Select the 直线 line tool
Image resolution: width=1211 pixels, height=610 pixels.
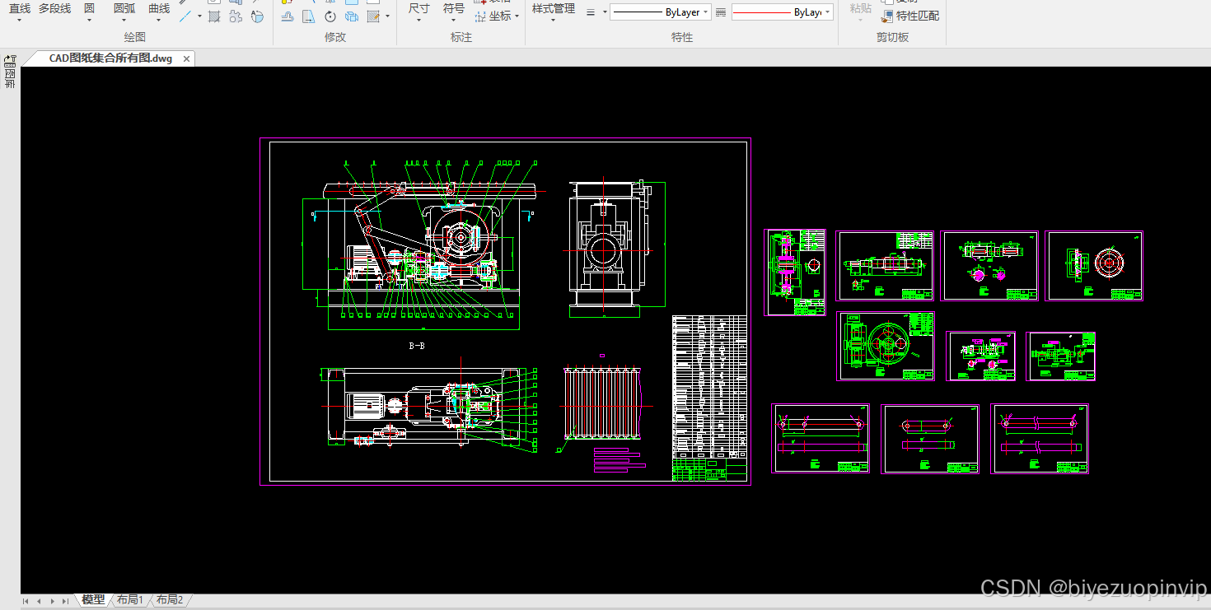click(x=19, y=8)
